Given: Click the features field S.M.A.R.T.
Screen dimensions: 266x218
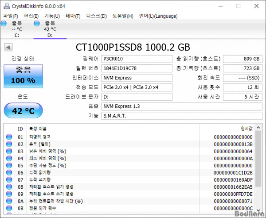Looking at the screenshot, I should (182, 116).
